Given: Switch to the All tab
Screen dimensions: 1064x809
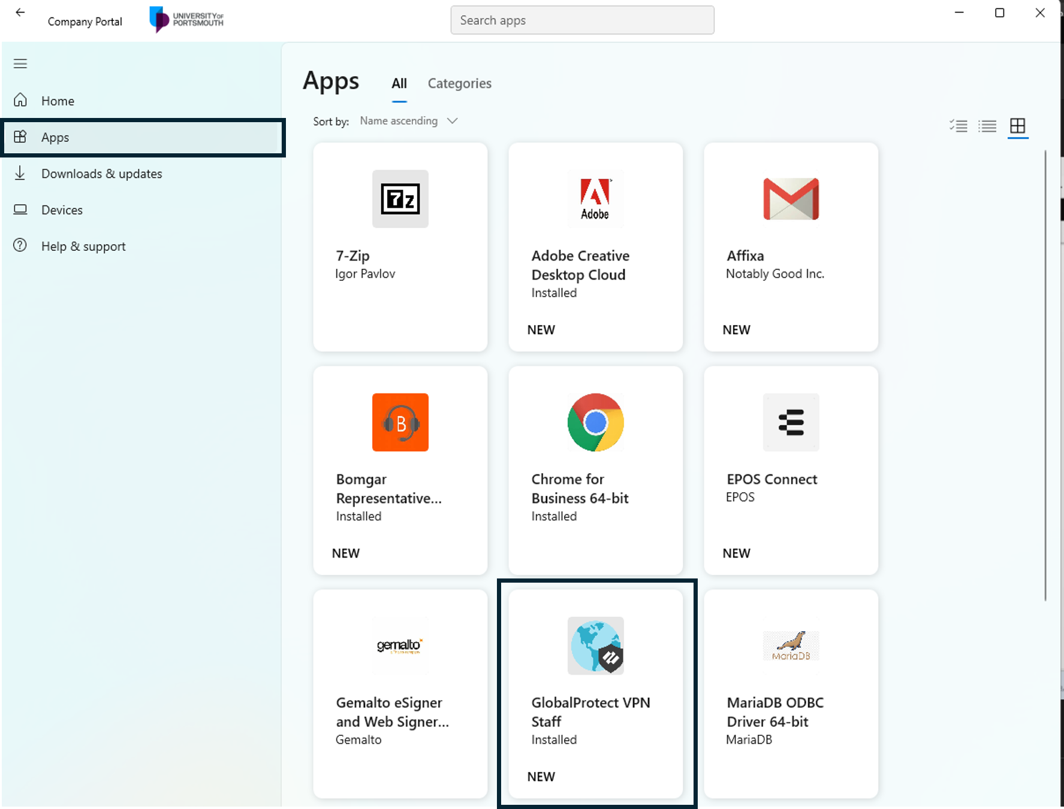Looking at the screenshot, I should coord(399,84).
